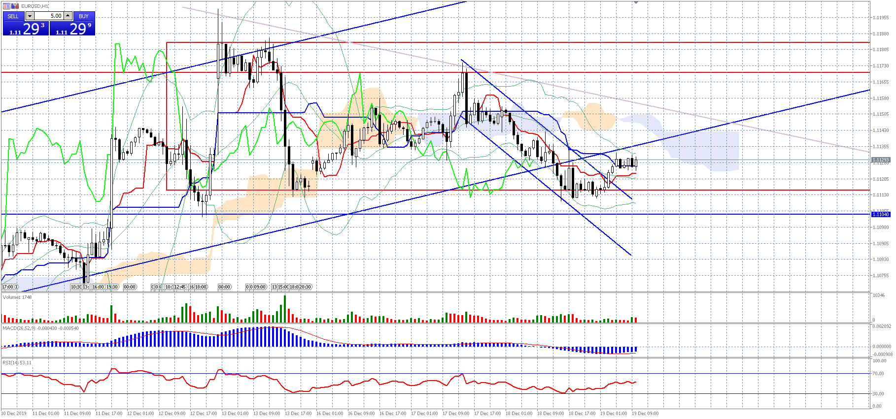Click the BUY button
Viewport: 896px width, 419px height.
tap(84, 16)
